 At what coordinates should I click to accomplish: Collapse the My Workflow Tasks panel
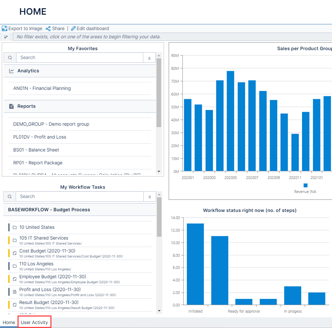point(149,196)
